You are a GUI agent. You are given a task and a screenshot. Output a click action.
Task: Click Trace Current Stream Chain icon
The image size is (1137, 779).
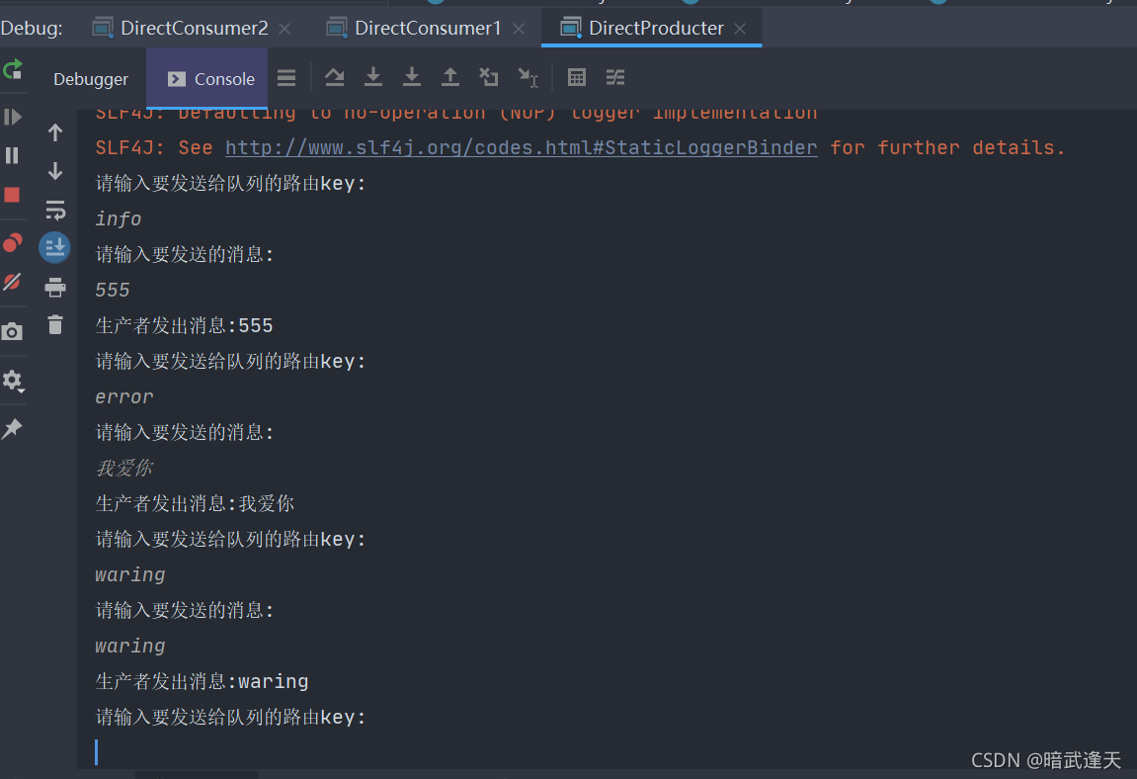(x=615, y=77)
